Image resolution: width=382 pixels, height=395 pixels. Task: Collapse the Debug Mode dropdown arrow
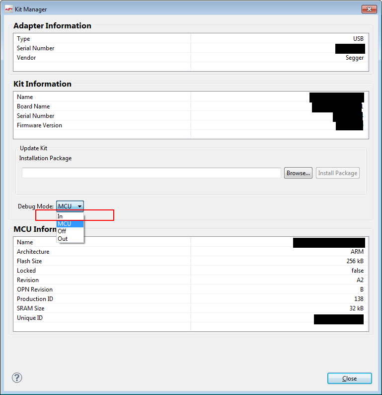(79, 206)
